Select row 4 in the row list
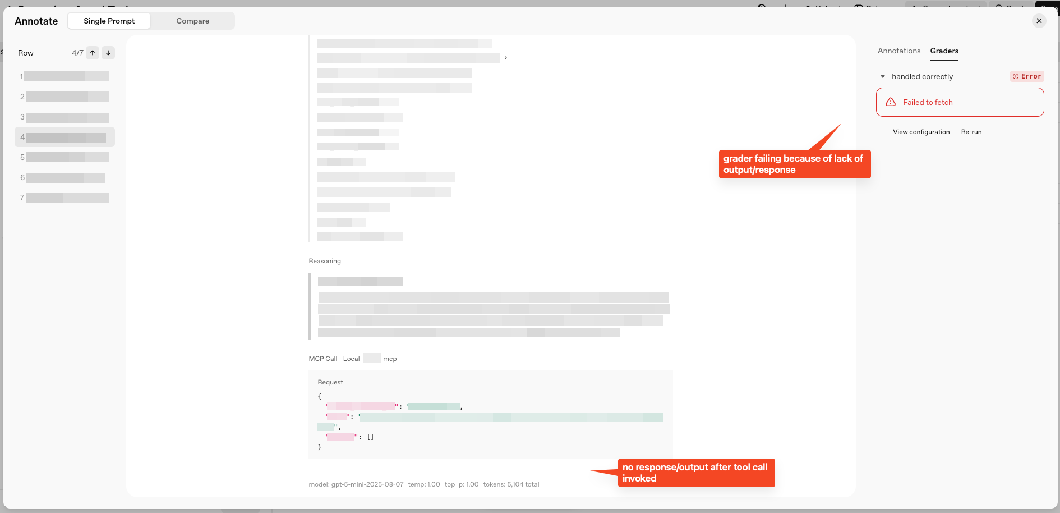 coord(64,137)
